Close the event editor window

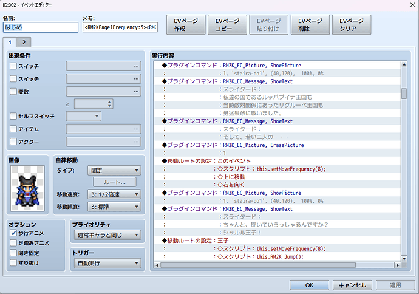(412, 5)
